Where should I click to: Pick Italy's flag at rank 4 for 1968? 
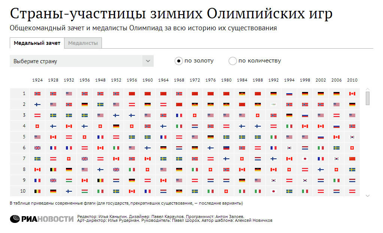pyautogui.click(x=179, y=126)
